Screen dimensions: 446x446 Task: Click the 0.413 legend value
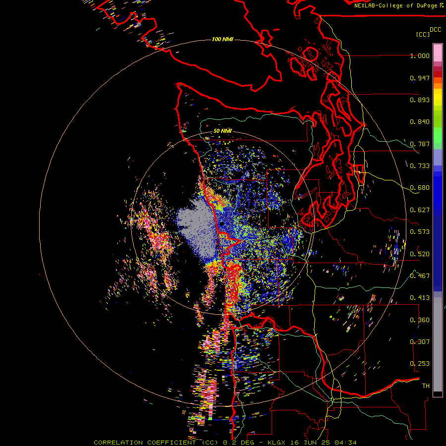coord(420,298)
